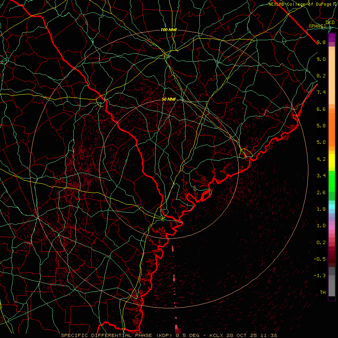Click the [PHAS] units label
The image size is (338, 338).
click(x=317, y=26)
